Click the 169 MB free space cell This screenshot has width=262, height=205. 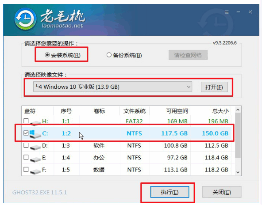pos(177,121)
